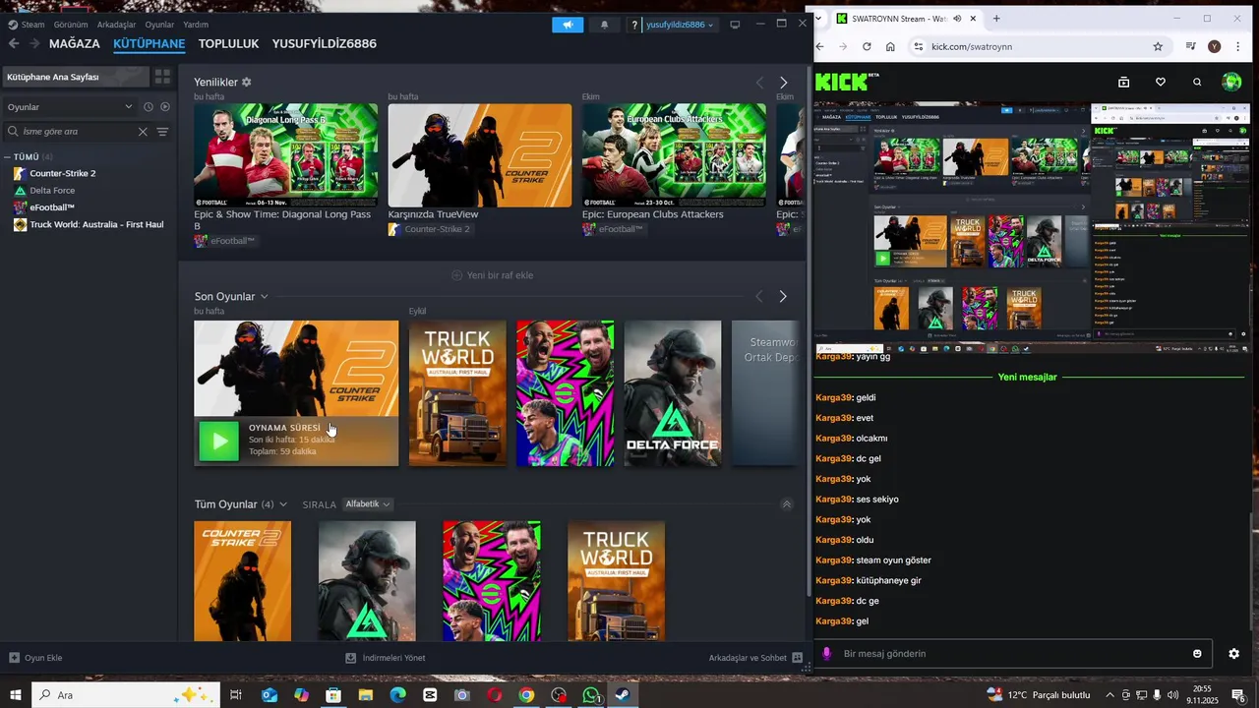
Task: Show next items in Yenilikler shelf
Action: pos(783,83)
